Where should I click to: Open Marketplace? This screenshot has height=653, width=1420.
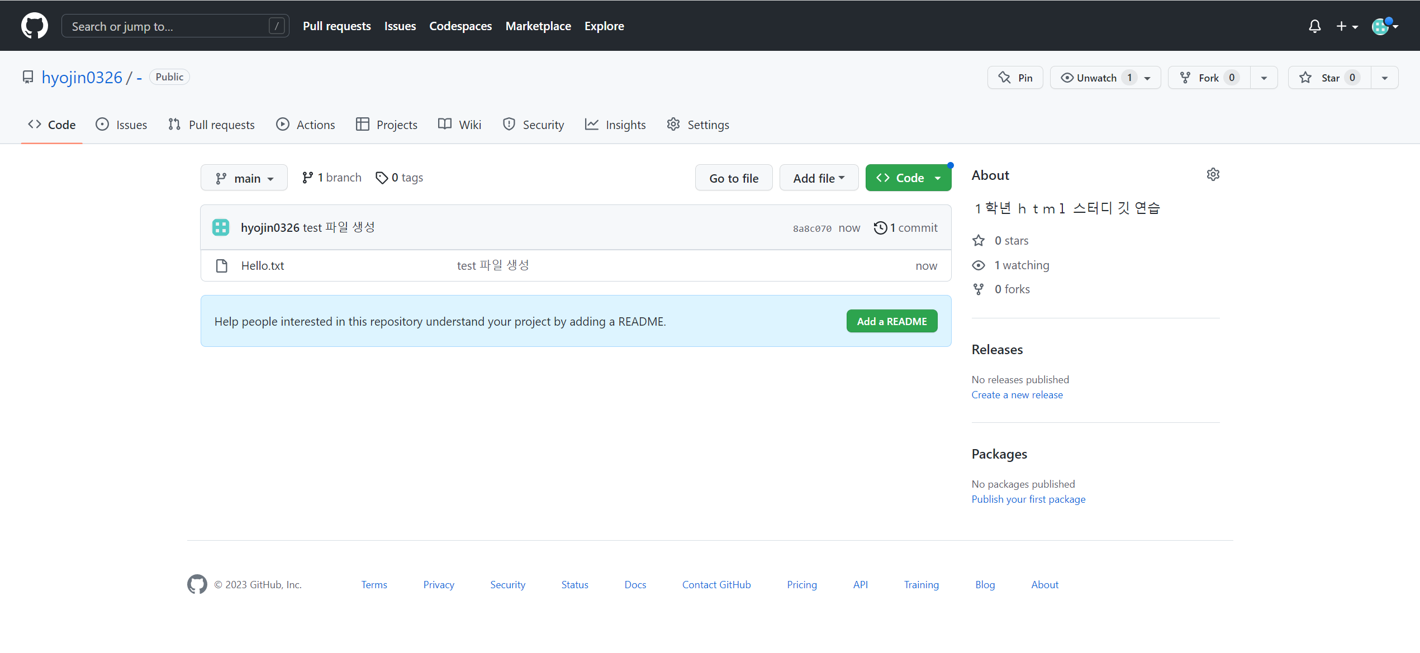coord(538,26)
